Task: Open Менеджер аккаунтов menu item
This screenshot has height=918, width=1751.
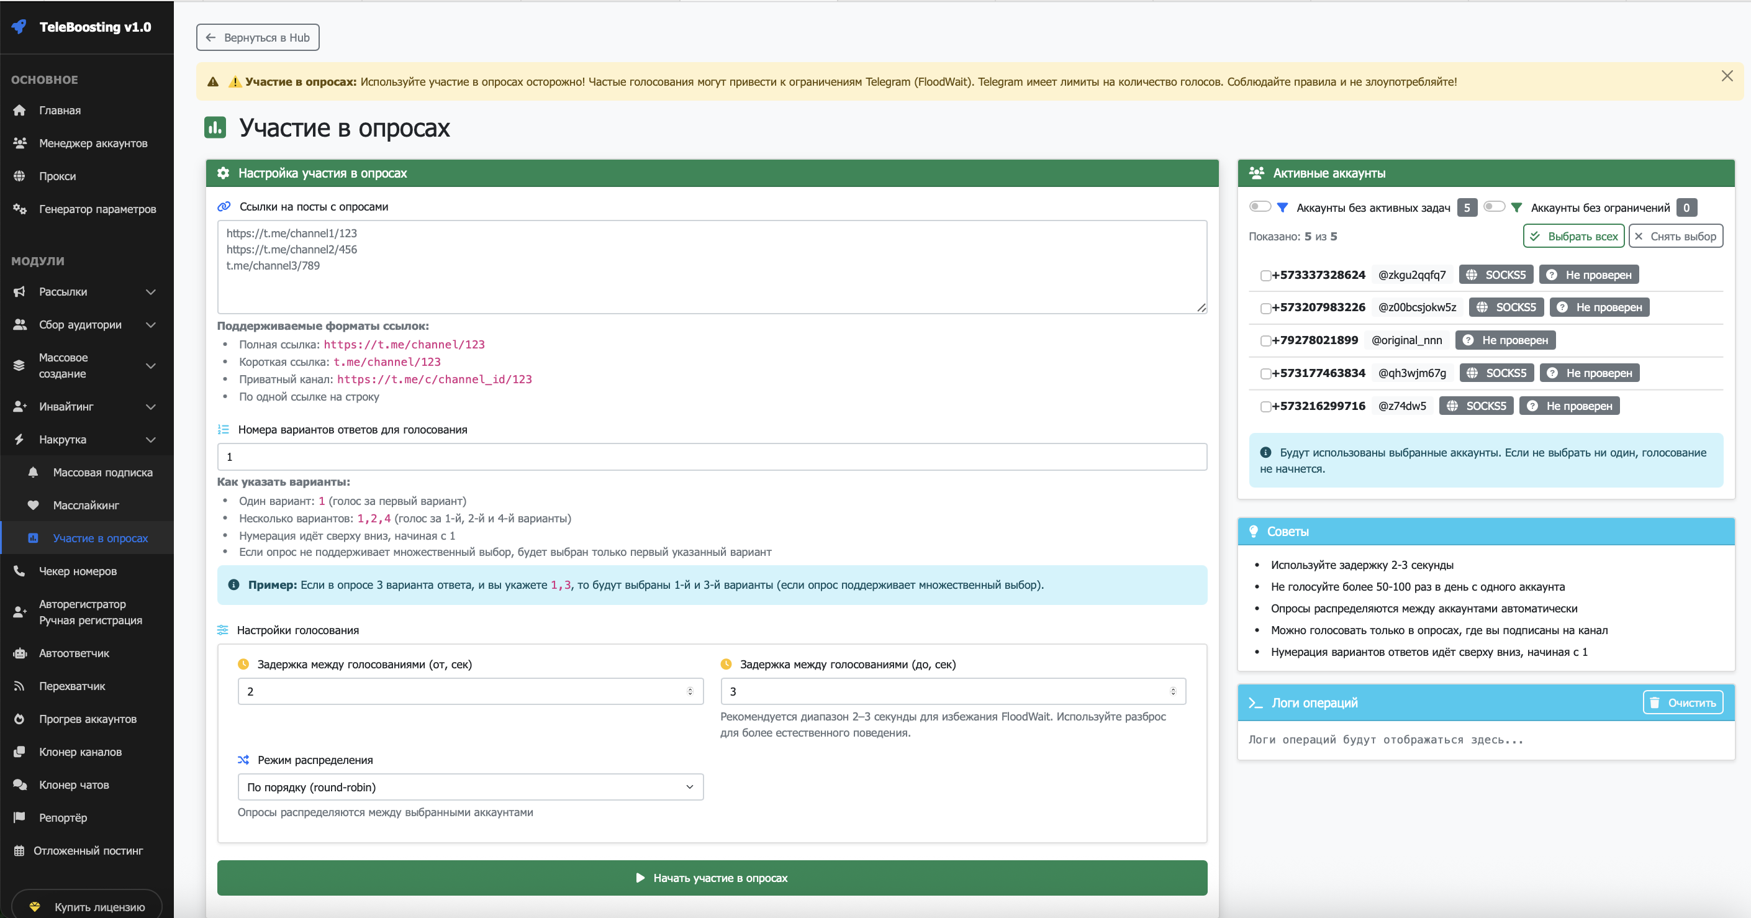Action: (93, 143)
